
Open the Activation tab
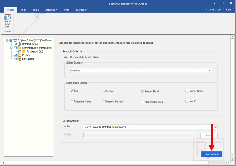51,10
